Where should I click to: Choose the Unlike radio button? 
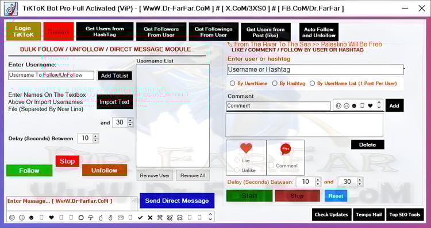pyautogui.click(x=237, y=170)
